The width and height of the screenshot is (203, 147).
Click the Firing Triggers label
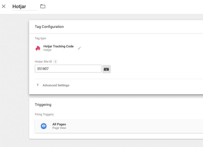(44, 115)
